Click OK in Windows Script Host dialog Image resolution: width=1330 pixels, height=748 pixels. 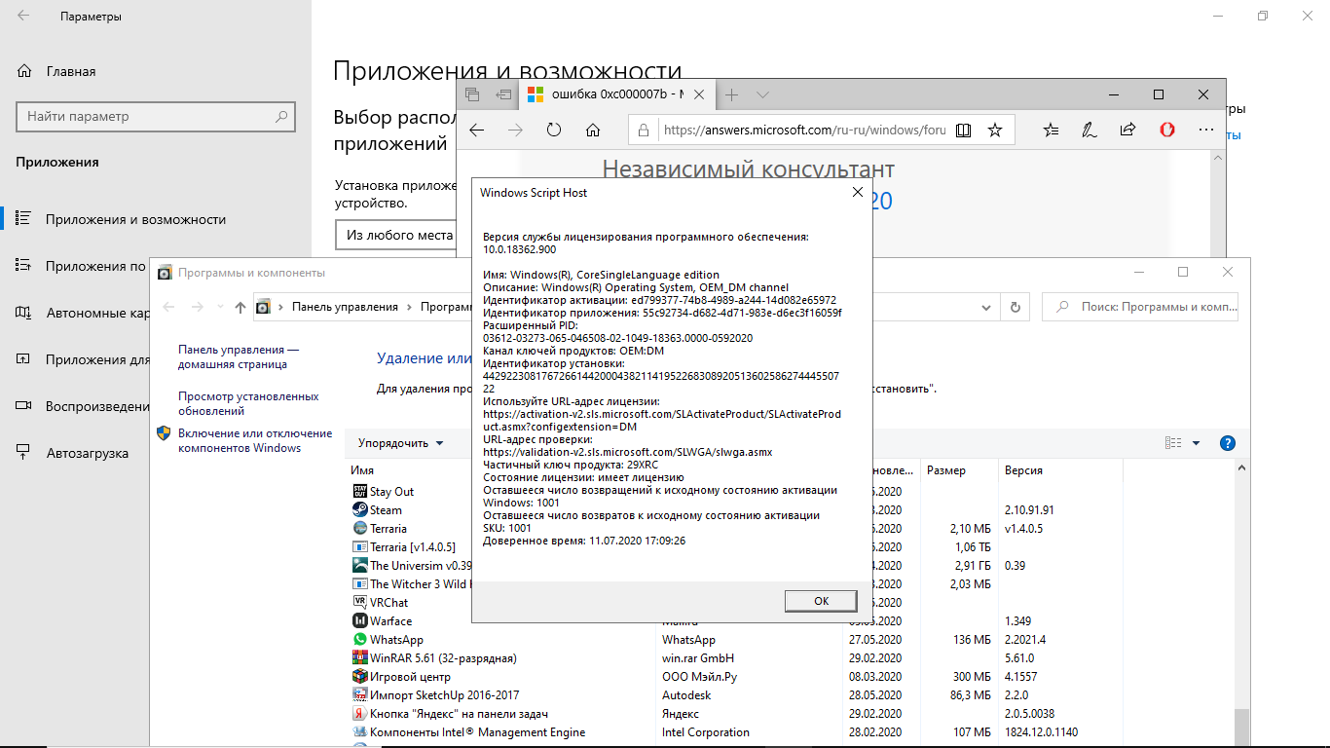[821, 601]
